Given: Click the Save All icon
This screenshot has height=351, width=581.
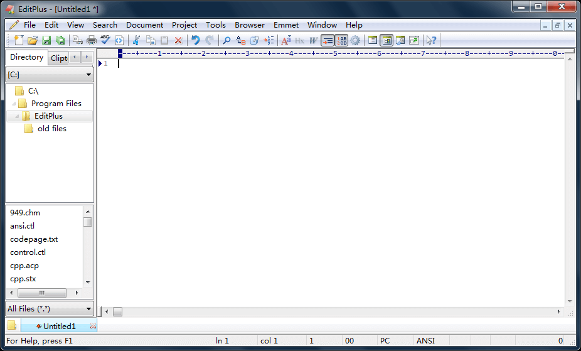Looking at the screenshot, I should [x=60, y=40].
